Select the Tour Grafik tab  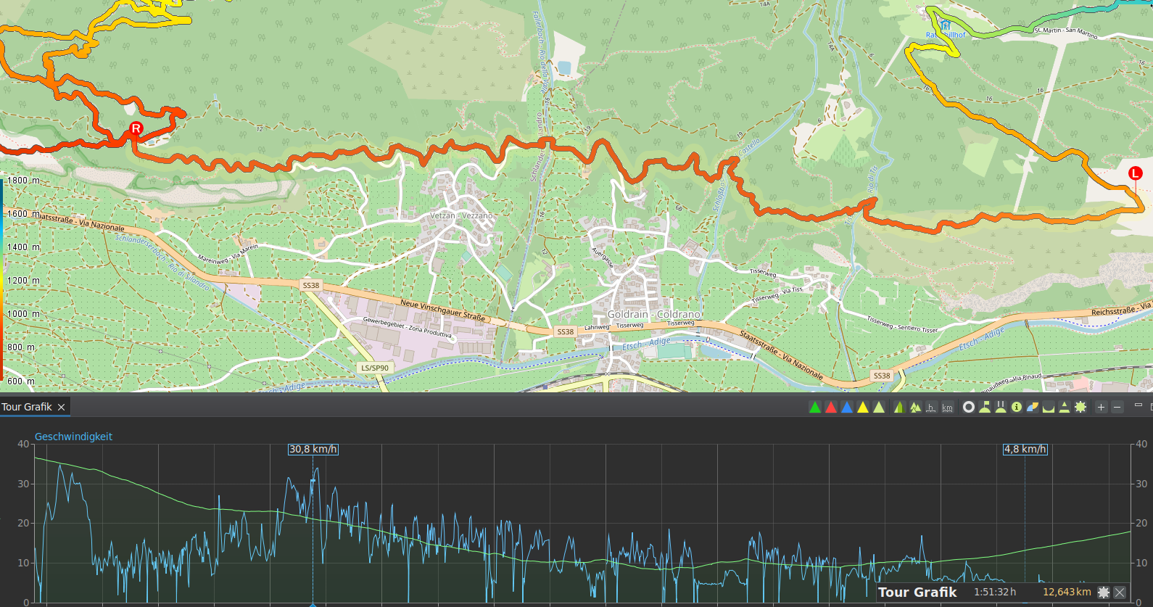(x=27, y=407)
